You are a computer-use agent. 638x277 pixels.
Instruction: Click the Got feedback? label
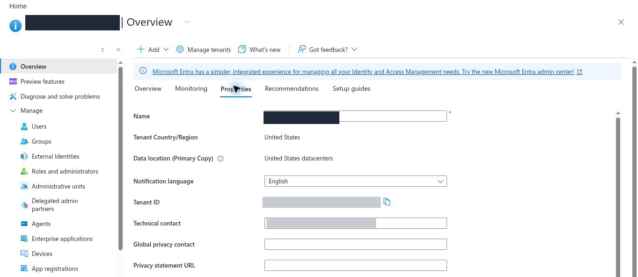click(x=329, y=50)
